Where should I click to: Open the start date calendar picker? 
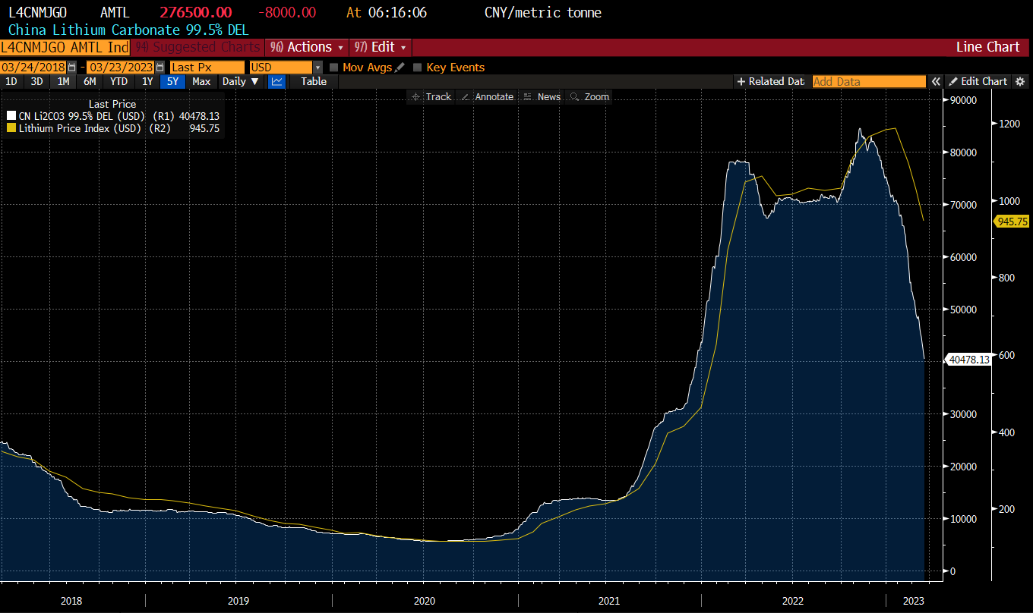point(72,68)
